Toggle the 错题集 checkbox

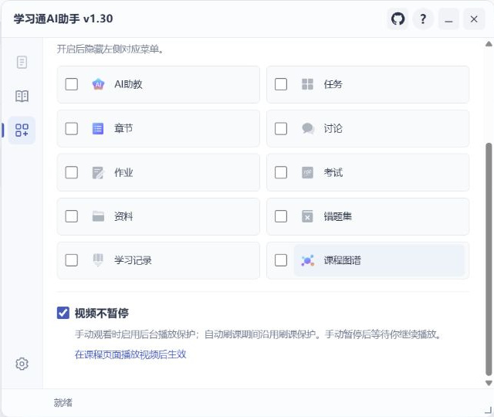pos(281,216)
